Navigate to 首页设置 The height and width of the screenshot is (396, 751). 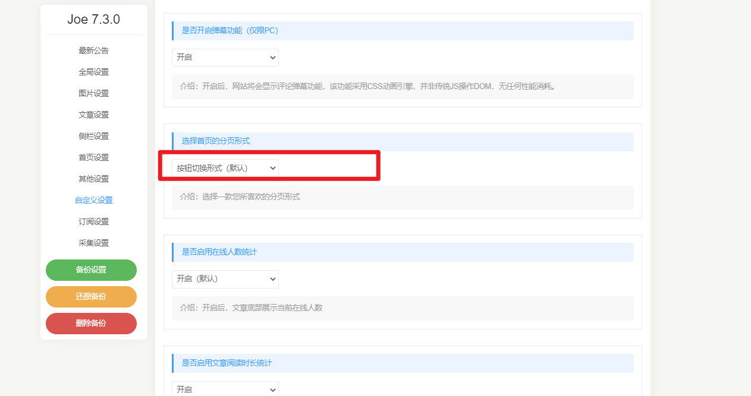pos(93,157)
